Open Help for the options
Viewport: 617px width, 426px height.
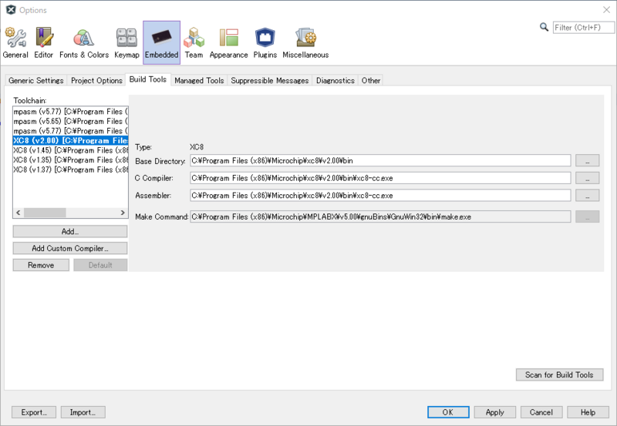pos(588,412)
